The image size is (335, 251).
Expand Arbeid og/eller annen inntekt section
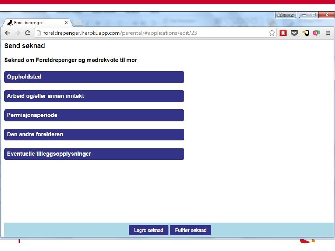[x=94, y=96]
